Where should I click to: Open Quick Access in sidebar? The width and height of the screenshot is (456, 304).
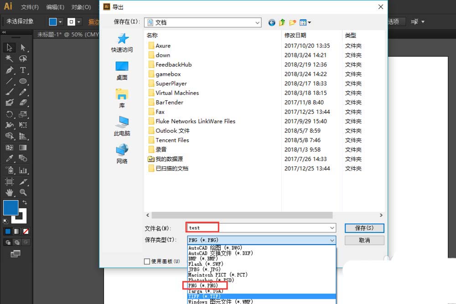122,43
